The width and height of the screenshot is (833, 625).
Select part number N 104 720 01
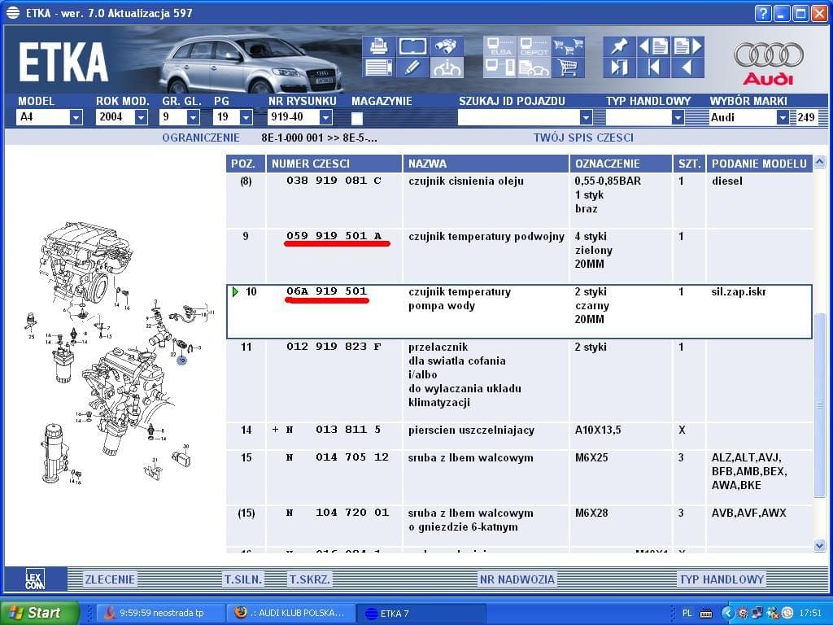click(x=338, y=513)
